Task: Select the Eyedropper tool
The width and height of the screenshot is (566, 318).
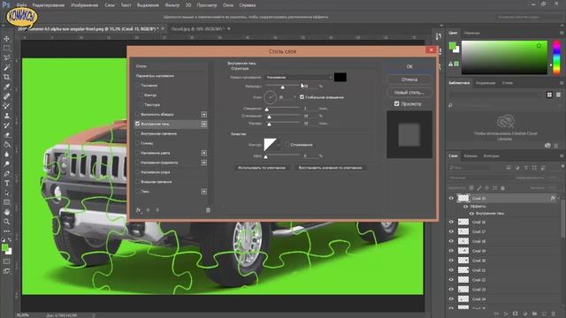Action: (x=6, y=87)
